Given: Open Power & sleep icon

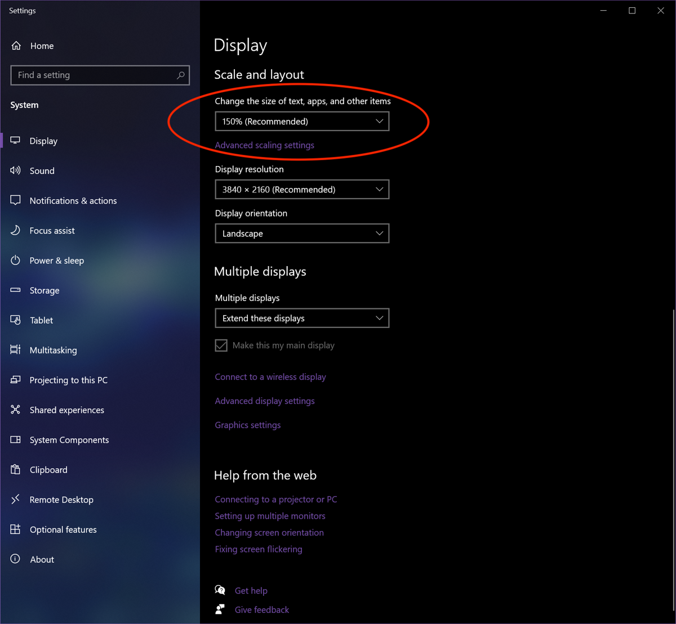Looking at the screenshot, I should click(16, 260).
